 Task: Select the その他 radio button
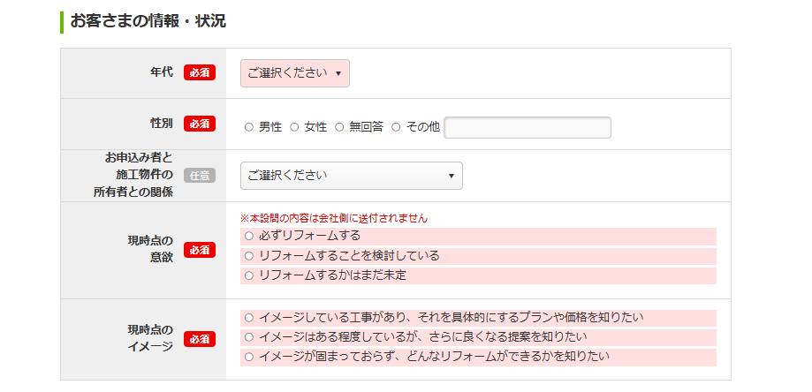click(x=396, y=127)
